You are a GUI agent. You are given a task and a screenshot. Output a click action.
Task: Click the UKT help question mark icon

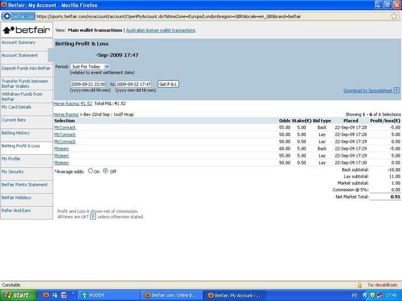click(x=93, y=216)
